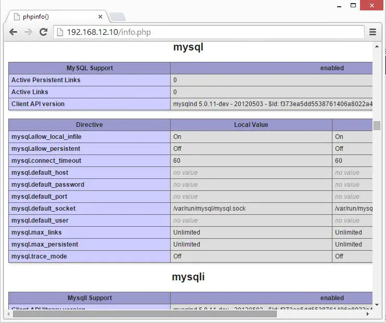Image resolution: width=386 pixels, height=323 pixels.
Task: Open a new tab
Action: (118, 17)
